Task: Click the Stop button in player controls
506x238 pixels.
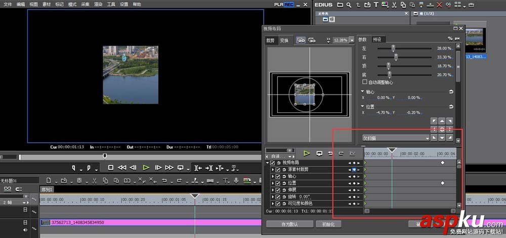Action: coord(111,168)
